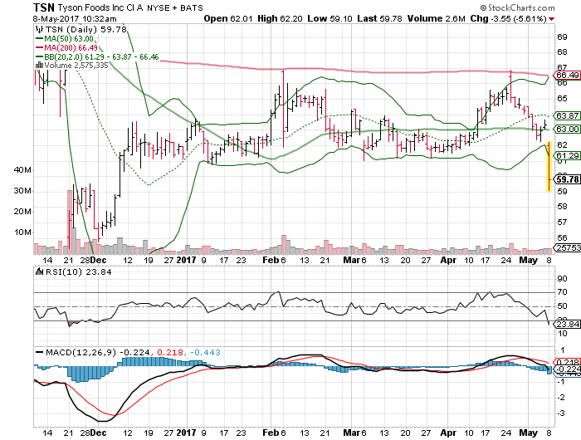The height and width of the screenshot is (440, 581).
Task: Click the 61.29 lower band price tag
Action: coord(567,156)
